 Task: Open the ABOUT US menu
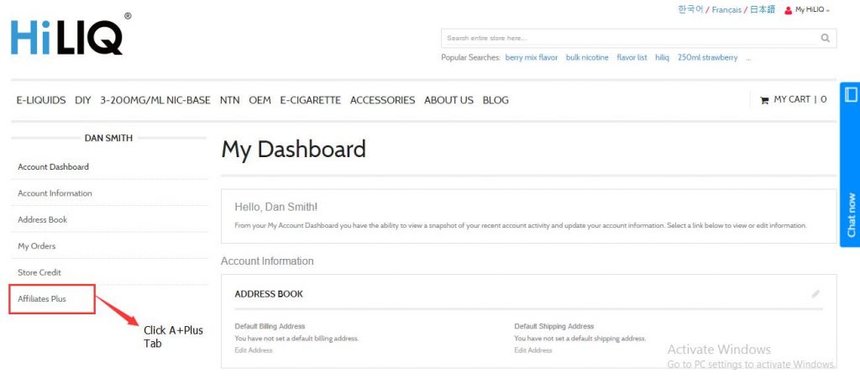pyautogui.click(x=448, y=100)
